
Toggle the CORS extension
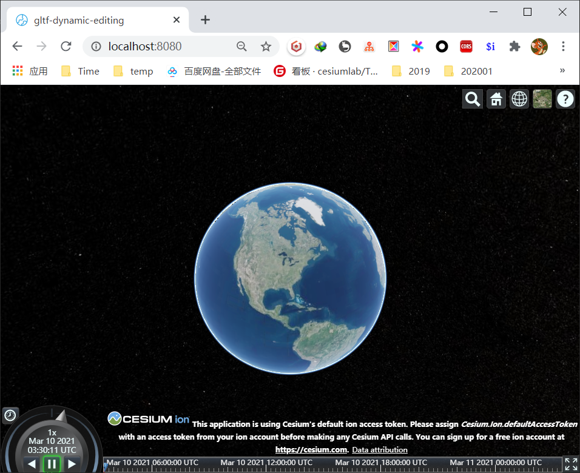[466, 46]
